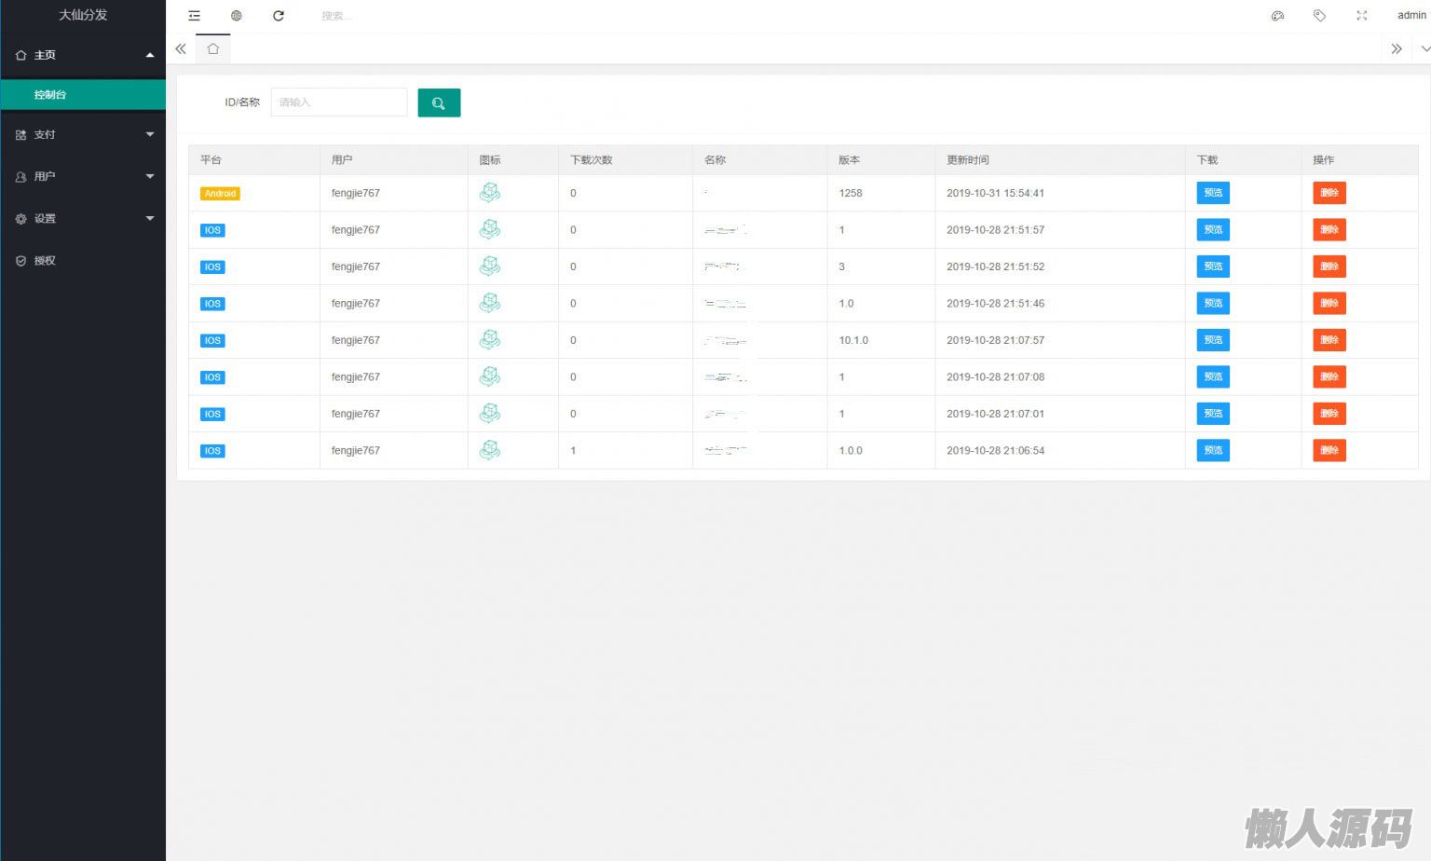Select 控制台 in the sidebar
1431x861 pixels.
[50, 95]
